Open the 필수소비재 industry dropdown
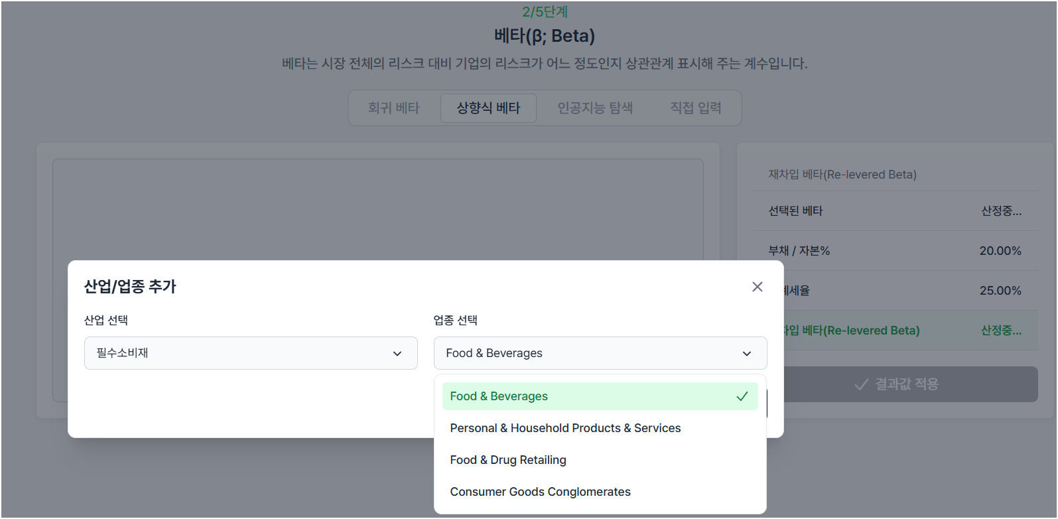The width and height of the screenshot is (1058, 519). click(x=250, y=353)
